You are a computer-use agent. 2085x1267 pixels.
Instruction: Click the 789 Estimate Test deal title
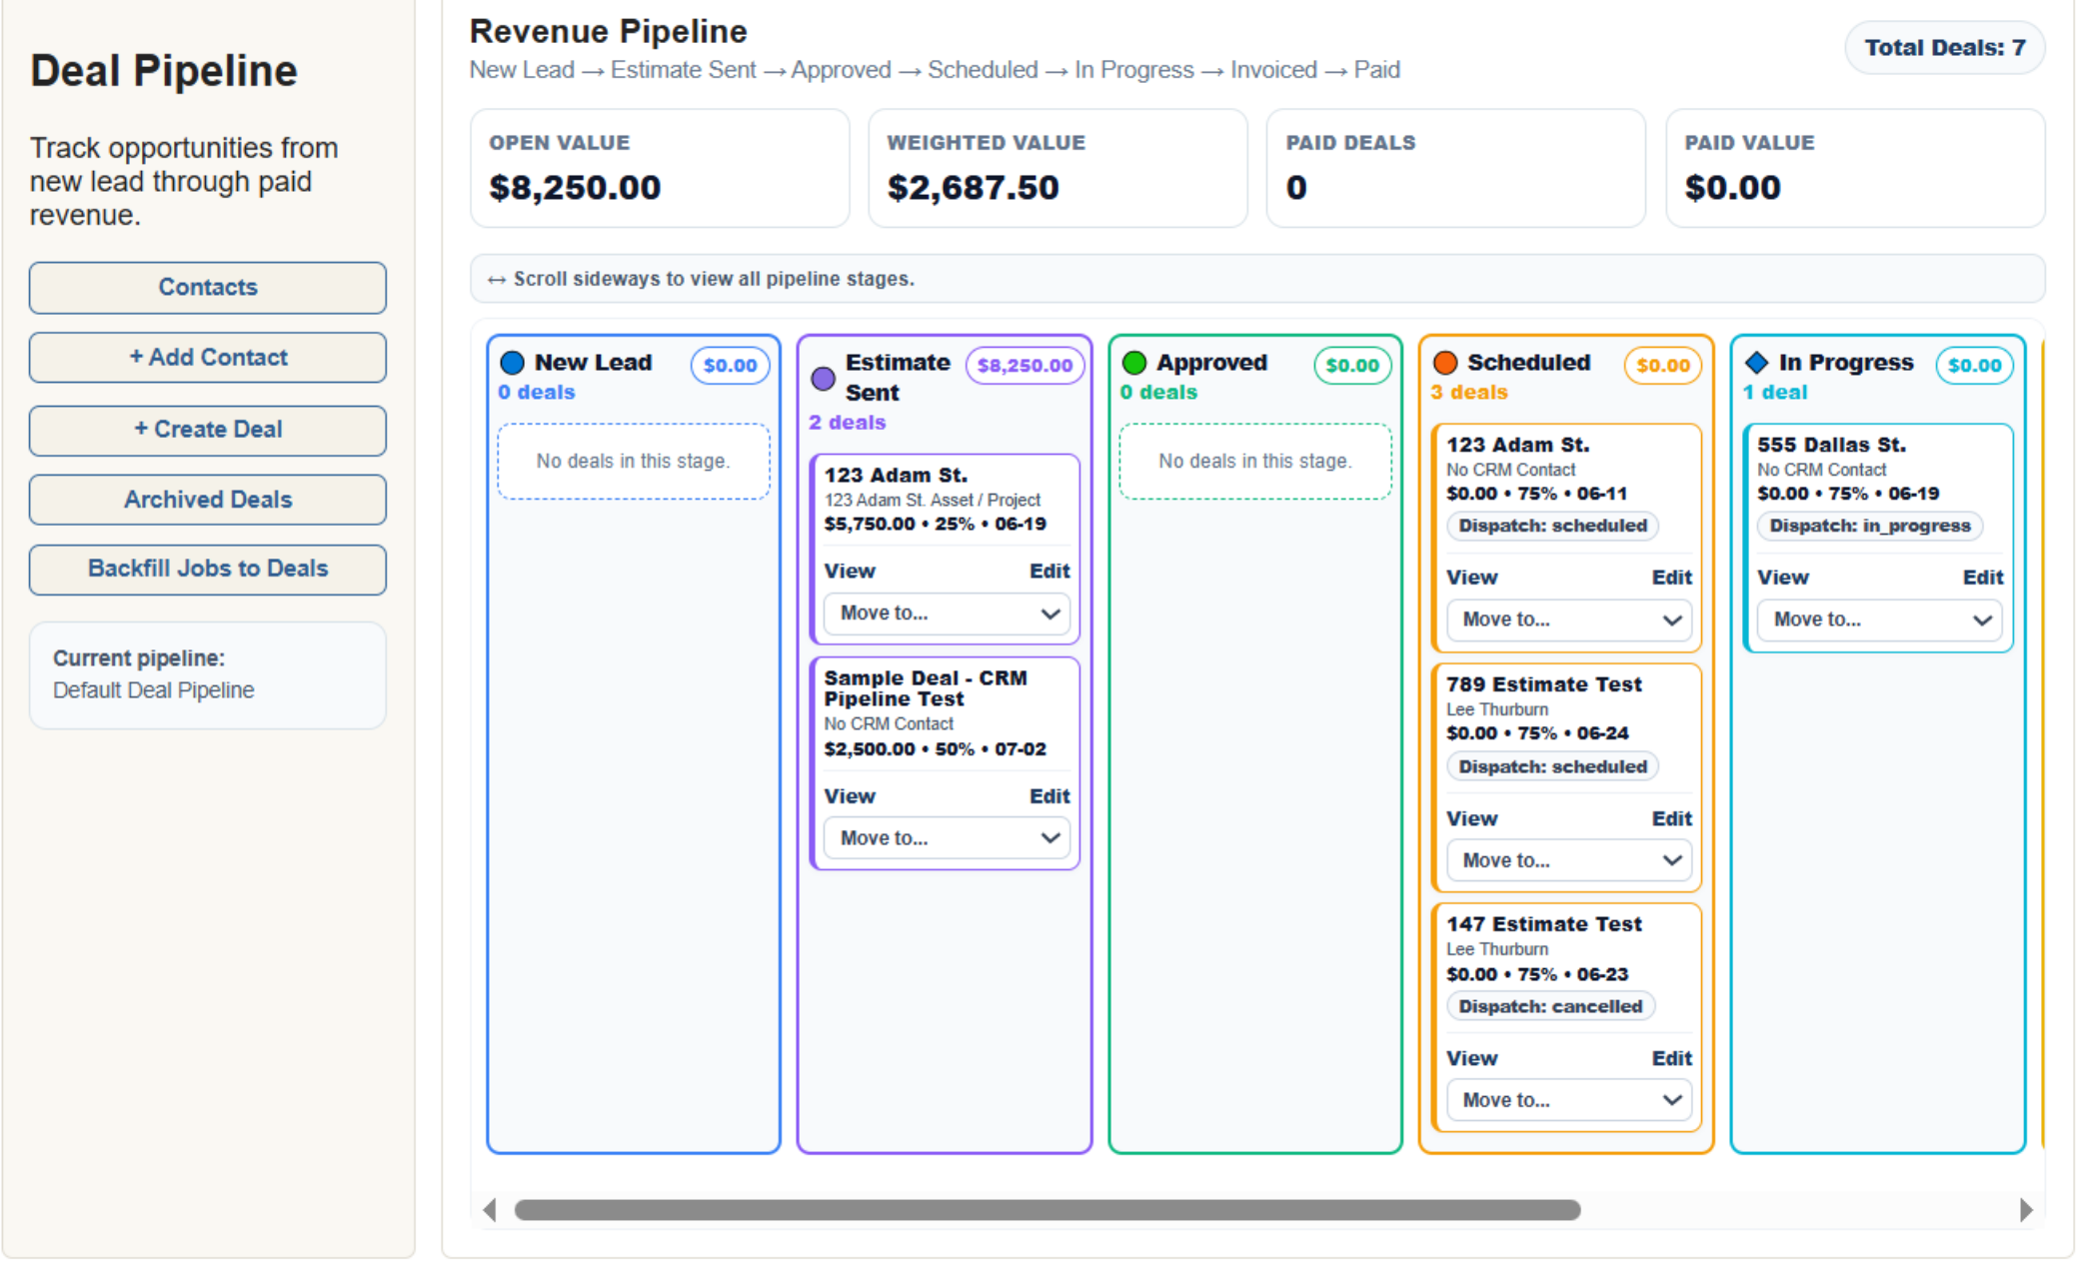1543,684
